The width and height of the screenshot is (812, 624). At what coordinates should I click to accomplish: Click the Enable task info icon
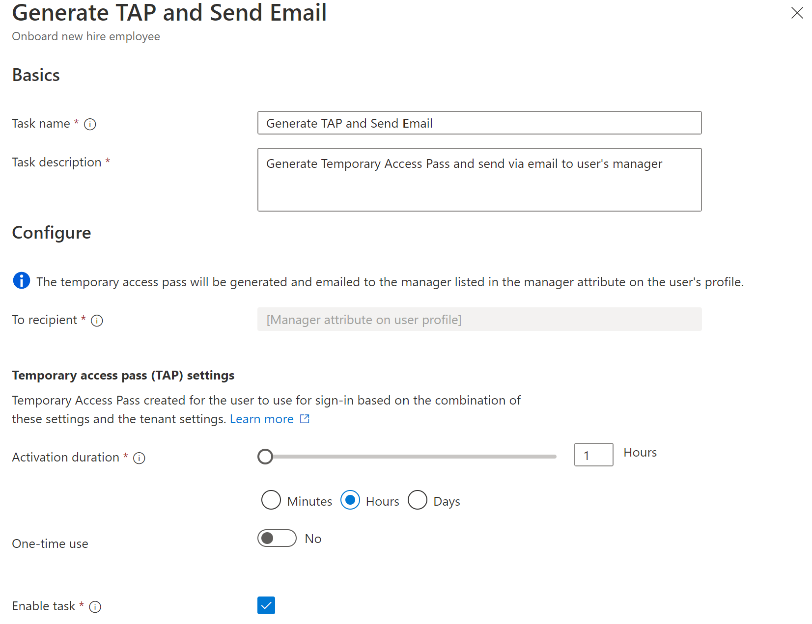coord(95,607)
